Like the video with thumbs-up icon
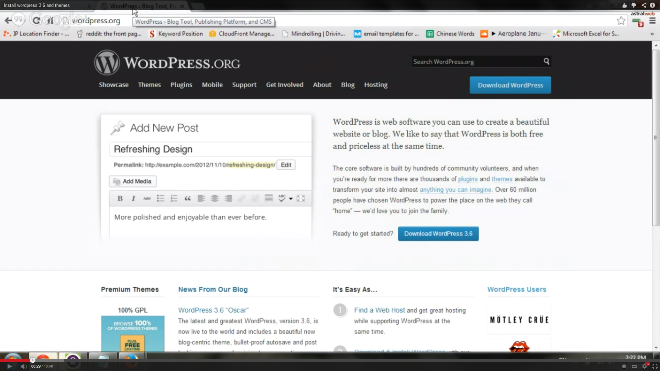This screenshot has width=660, height=371. 625,5
